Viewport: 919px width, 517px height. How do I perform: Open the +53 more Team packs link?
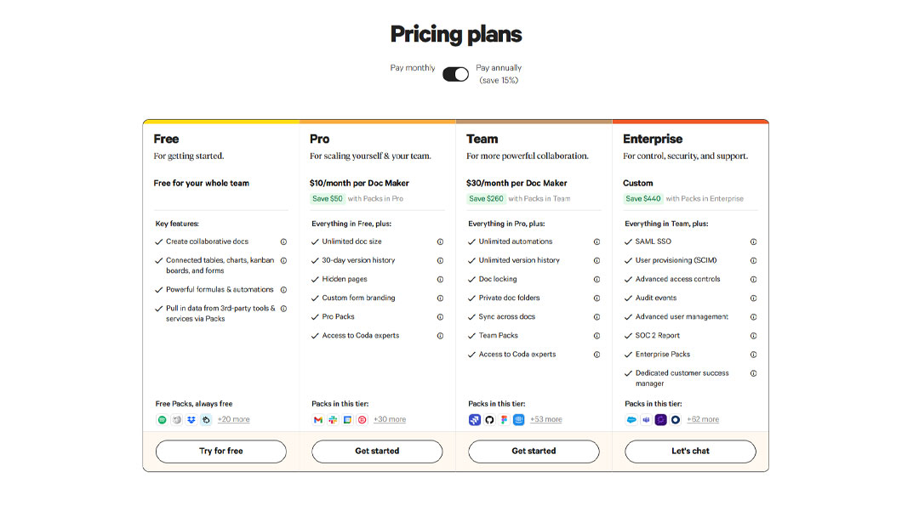coord(546,420)
